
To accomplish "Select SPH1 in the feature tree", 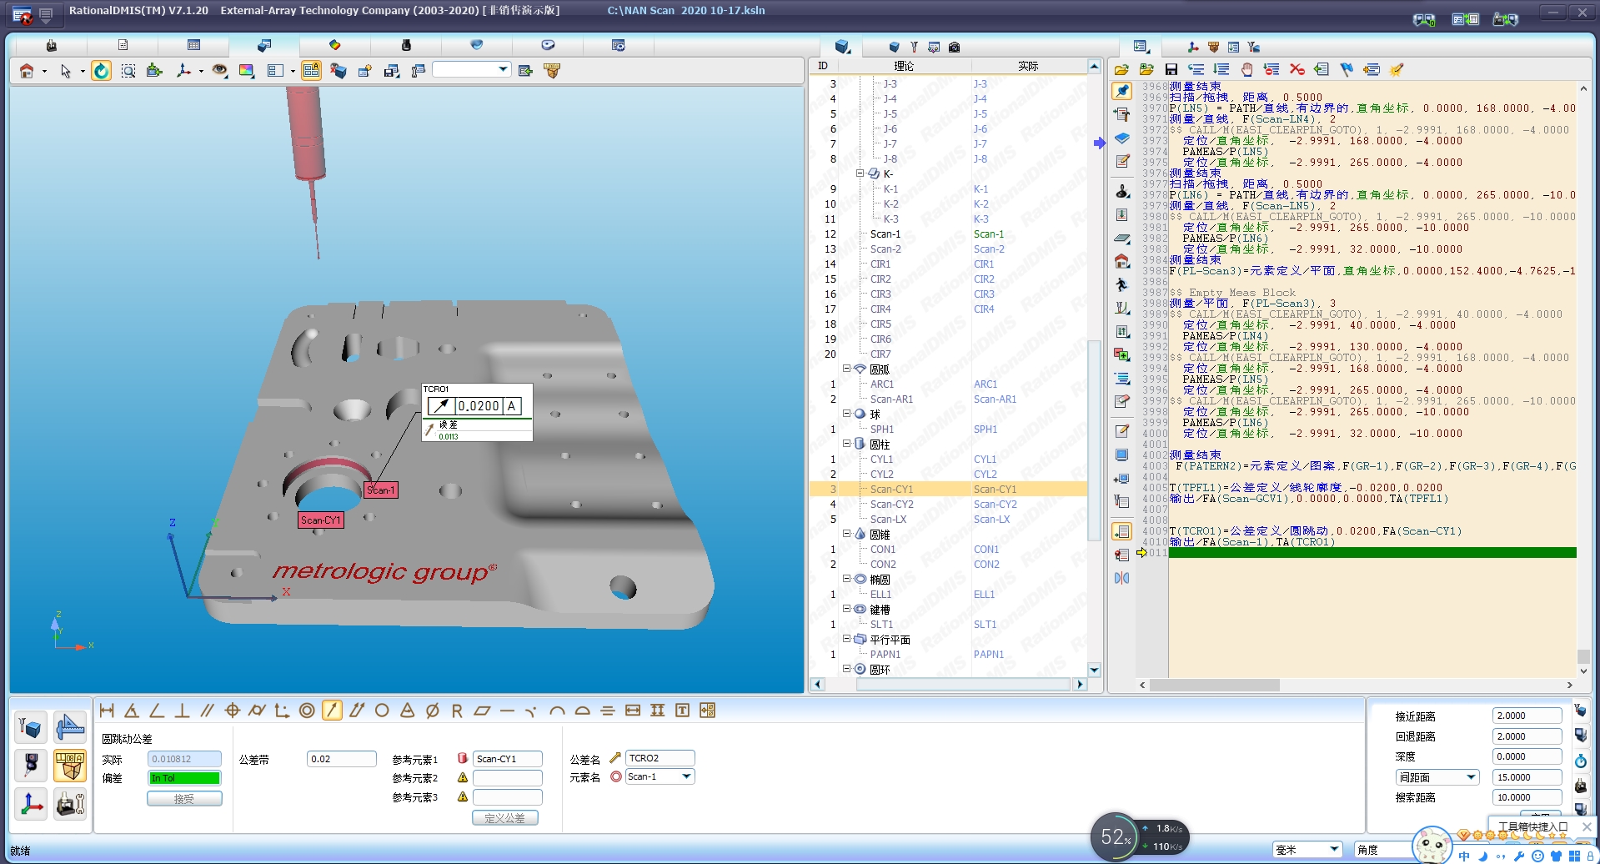I will [882, 429].
